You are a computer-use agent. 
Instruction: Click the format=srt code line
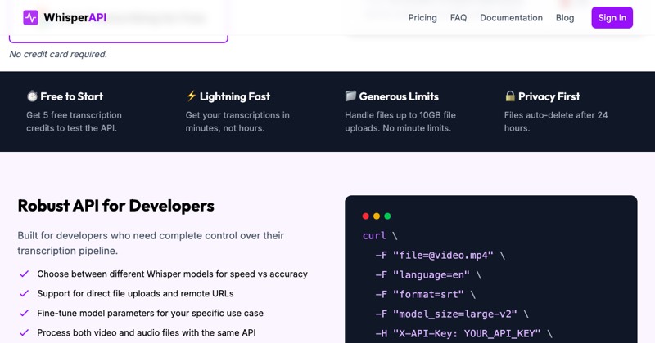pos(426,294)
